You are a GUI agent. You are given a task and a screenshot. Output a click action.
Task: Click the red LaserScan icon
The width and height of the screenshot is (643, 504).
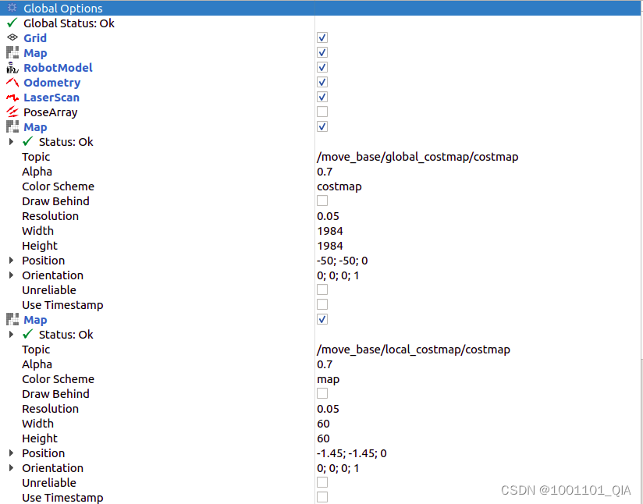pos(12,98)
